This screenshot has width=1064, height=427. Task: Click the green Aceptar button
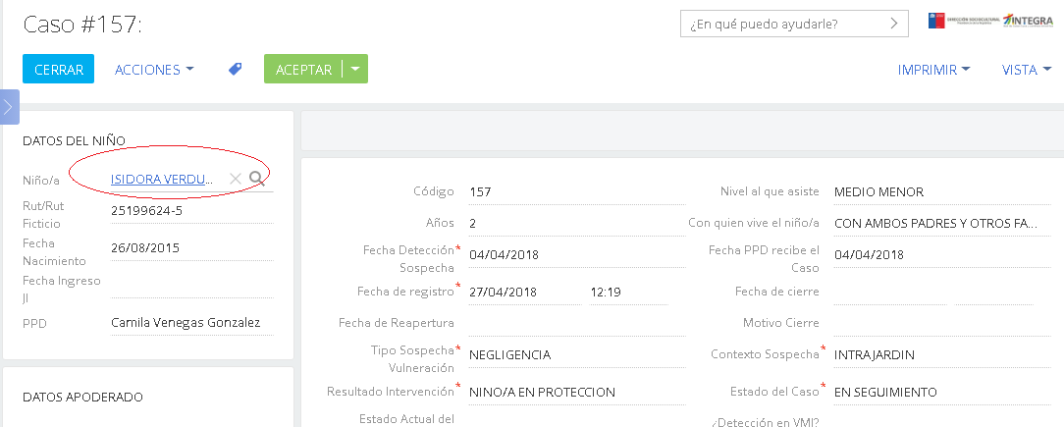(x=303, y=69)
